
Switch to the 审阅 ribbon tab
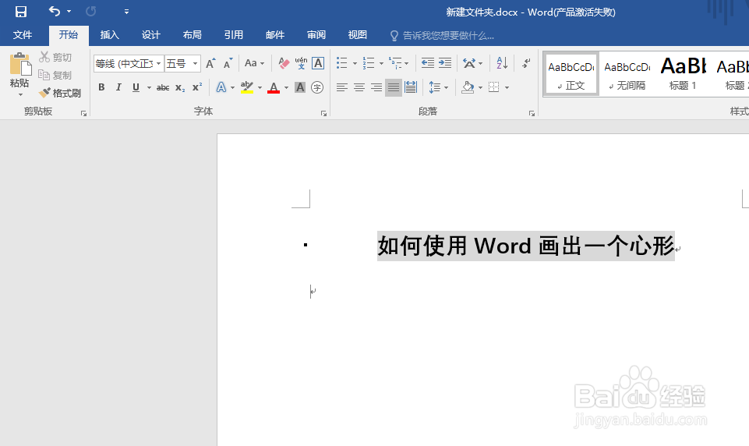[316, 35]
